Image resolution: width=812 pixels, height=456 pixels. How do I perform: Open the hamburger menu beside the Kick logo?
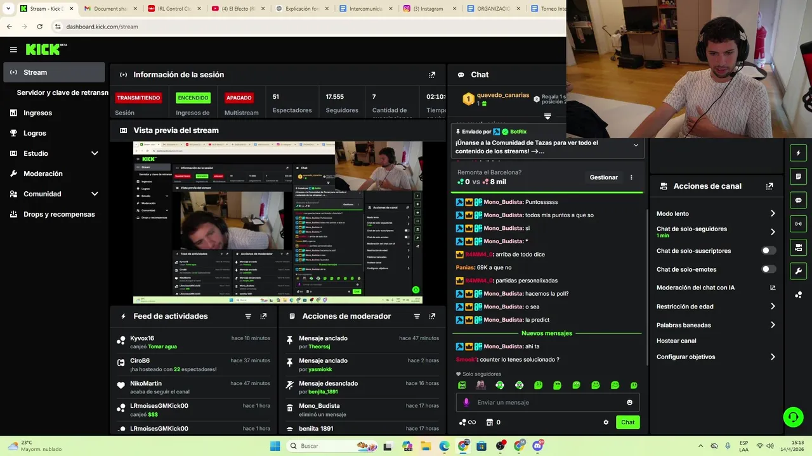point(13,49)
